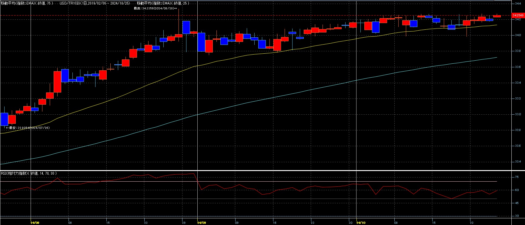The width and height of the screenshot is (525, 225).
Task: Click the 32.6 price axis label
Action: (518, 146)
